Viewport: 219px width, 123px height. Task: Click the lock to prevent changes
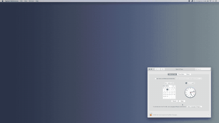151,115
